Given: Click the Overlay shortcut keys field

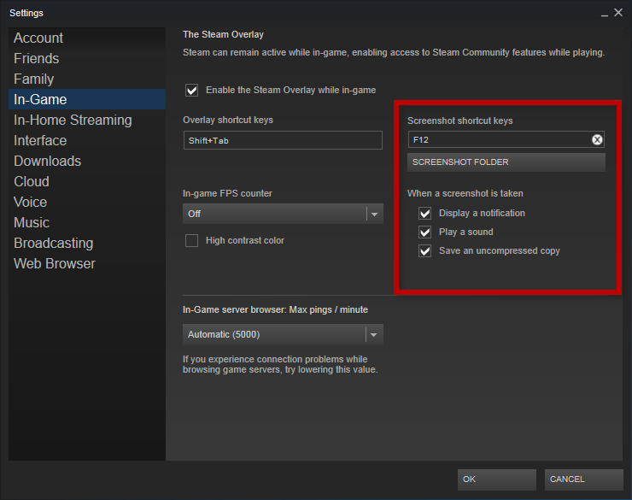Looking at the screenshot, I should (x=283, y=140).
